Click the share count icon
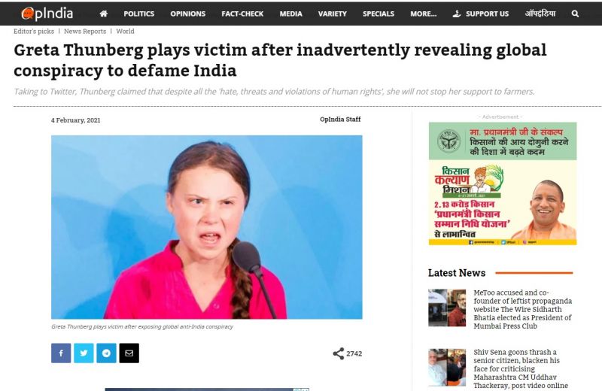Image resolution: width=602 pixels, height=391 pixels. click(338, 353)
